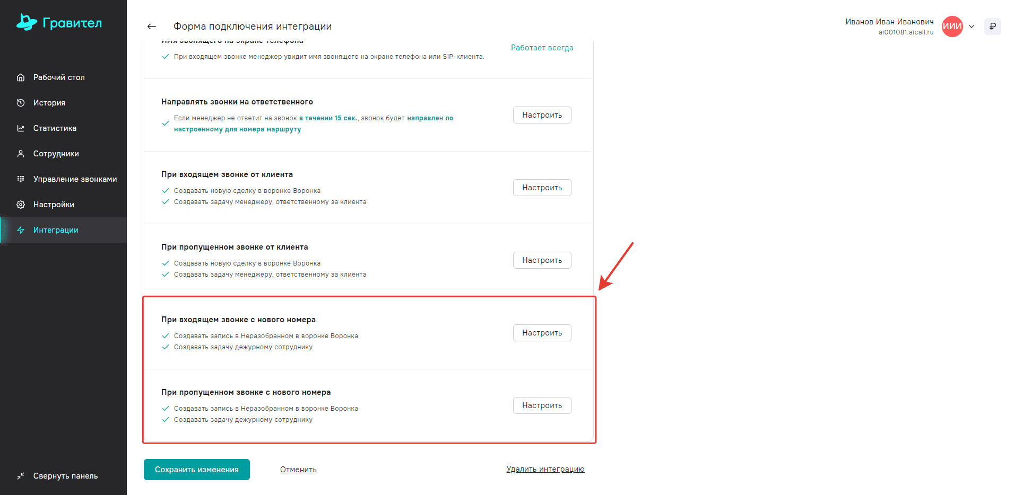Configure При входящем звонке с нового номера

[x=542, y=333]
